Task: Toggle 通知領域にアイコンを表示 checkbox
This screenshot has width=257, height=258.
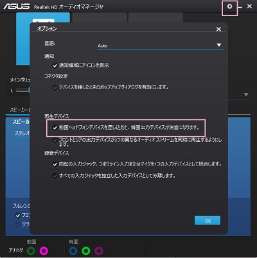Action: click(55, 65)
